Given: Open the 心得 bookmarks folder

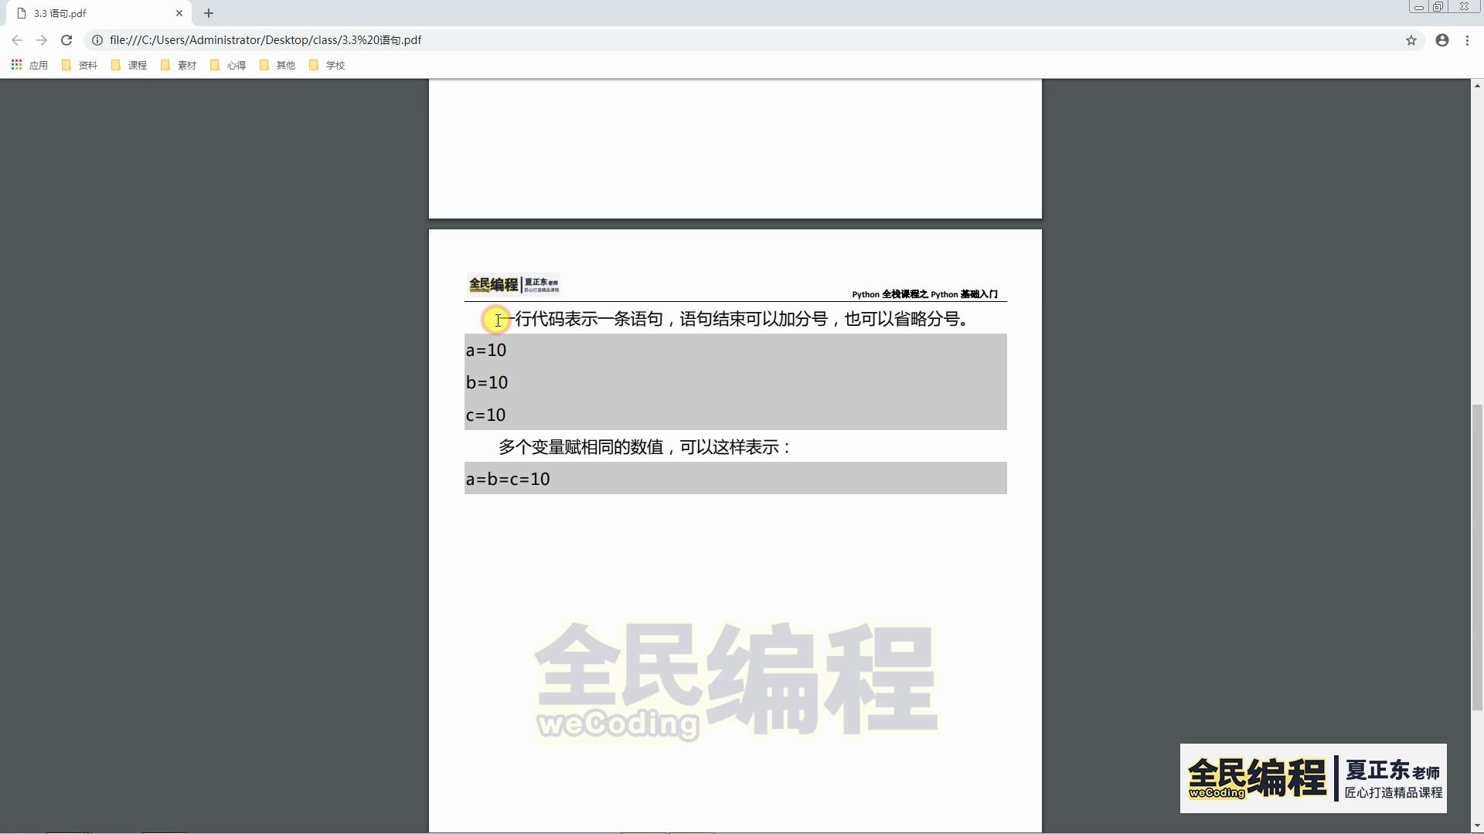Looking at the screenshot, I should (228, 65).
